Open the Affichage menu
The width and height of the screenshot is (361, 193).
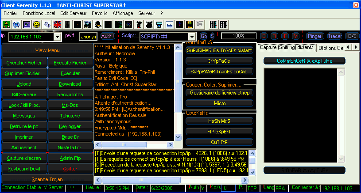click(x=123, y=13)
